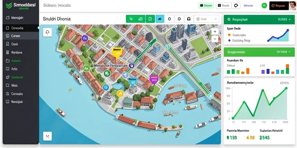
Task: Expand the Sugenonida panel chevron
Action: pyautogui.click(x=289, y=52)
